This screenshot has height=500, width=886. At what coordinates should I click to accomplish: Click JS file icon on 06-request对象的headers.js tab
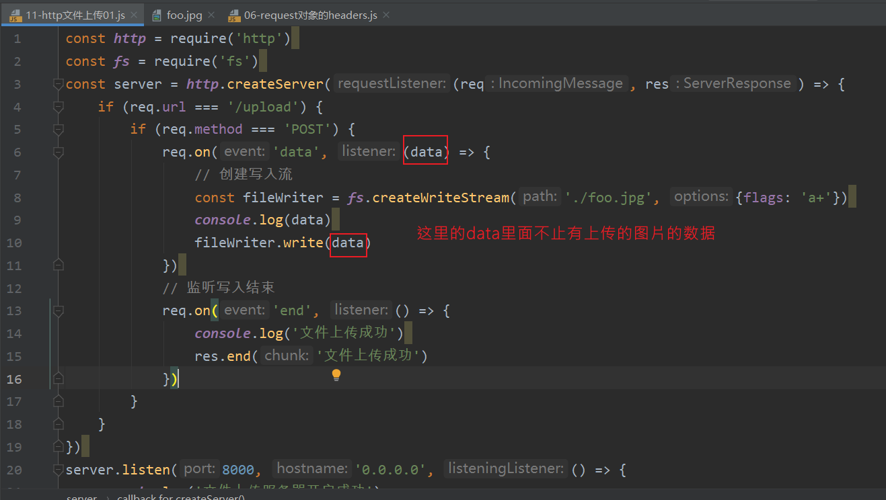(234, 15)
